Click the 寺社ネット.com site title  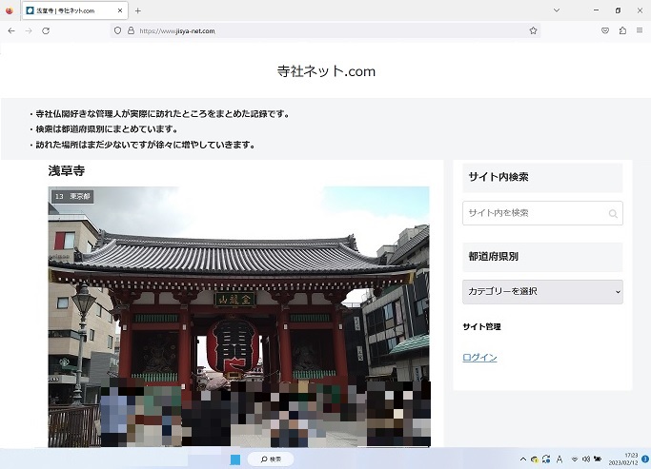pos(325,70)
